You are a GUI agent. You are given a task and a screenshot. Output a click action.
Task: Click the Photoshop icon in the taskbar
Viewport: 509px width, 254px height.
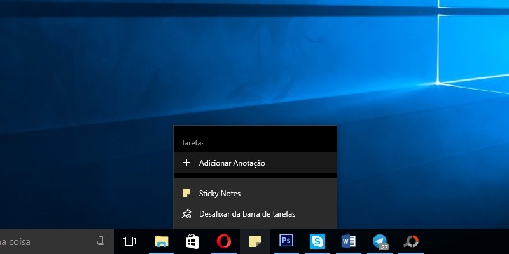pyautogui.click(x=286, y=241)
